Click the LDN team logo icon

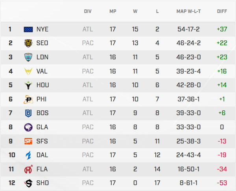pos(29,57)
